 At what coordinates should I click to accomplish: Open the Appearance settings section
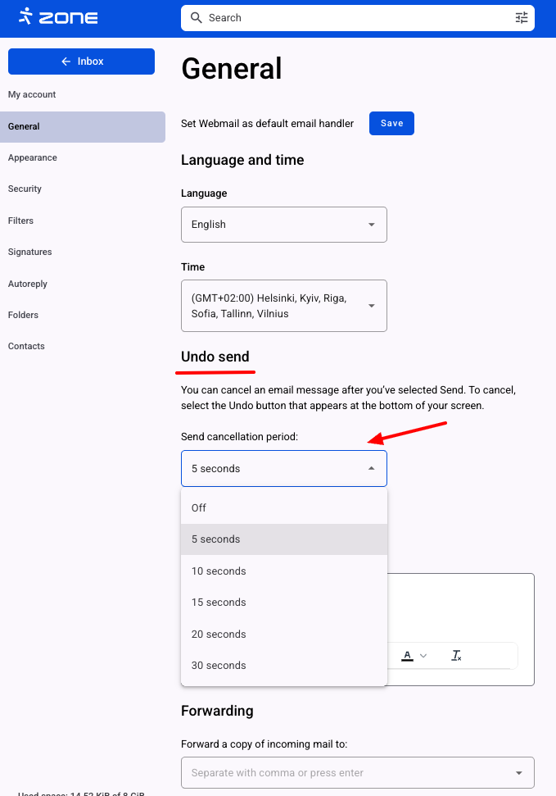pos(33,157)
